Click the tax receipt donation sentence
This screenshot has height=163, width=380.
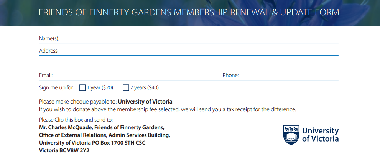coord(168,109)
